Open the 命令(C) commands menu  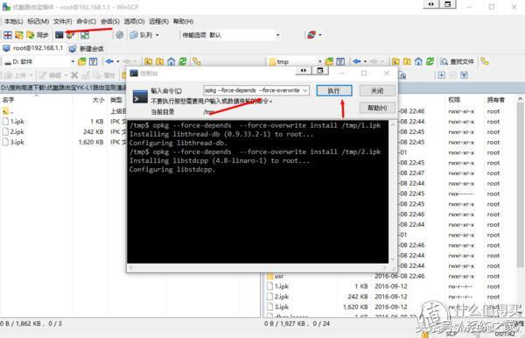click(x=86, y=21)
